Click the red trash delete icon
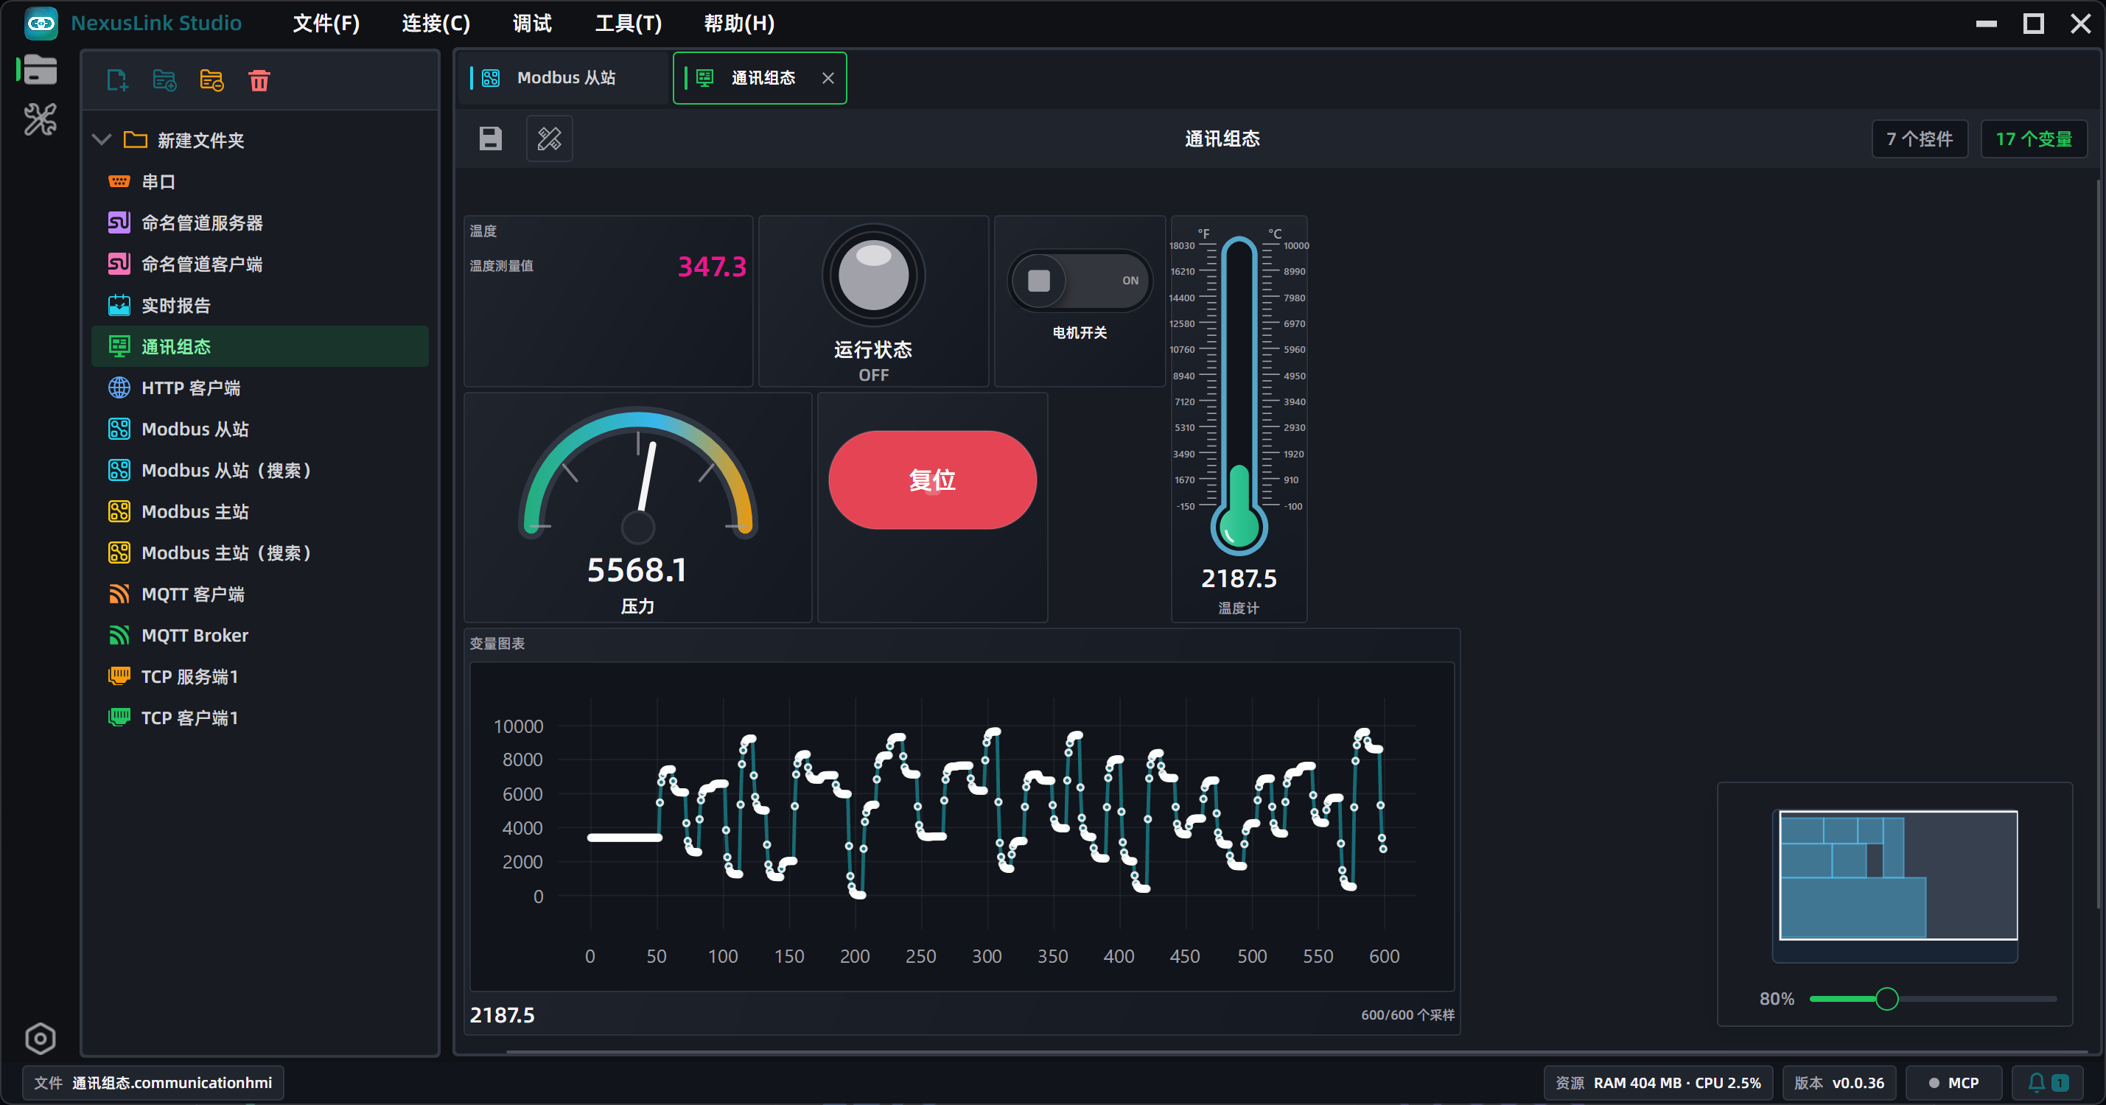This screenshot has height=1105, width=2106. (x=259, y=80)
